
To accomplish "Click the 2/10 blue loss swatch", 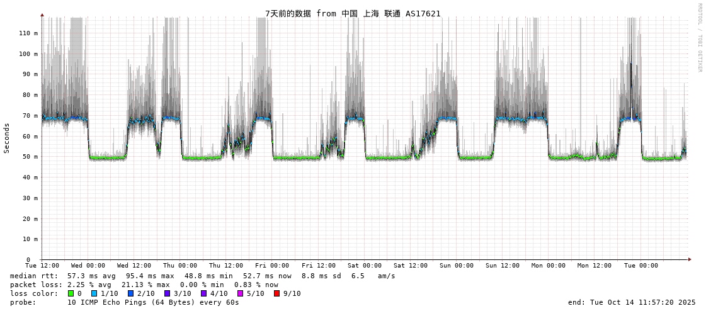I will click(x=130, y=293).
